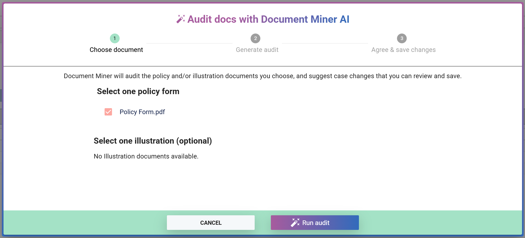The width and height of the screenshot is (525, 238).
Task: Click the Audit docs with Document Miner AI title
Action: tap(268, 19)
